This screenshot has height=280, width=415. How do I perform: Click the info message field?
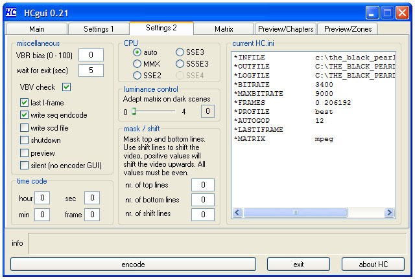coord(217,243)
